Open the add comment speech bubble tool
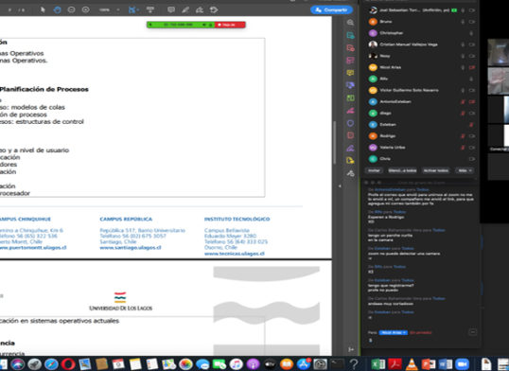Image resolution: width=509 pixels, height=371 pixels. tap(171, 9)
